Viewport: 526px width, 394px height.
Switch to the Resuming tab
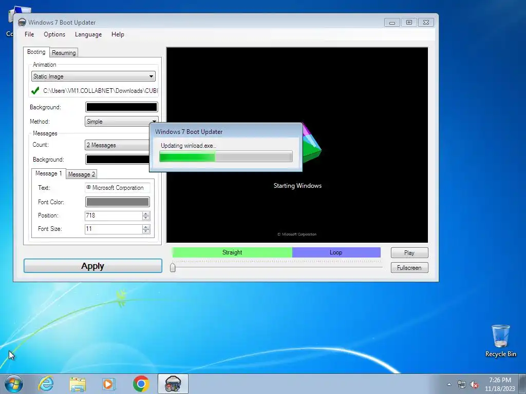[64, 53]
